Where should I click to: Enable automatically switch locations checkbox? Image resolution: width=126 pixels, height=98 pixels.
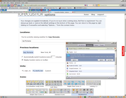click(x=22, y=57)
